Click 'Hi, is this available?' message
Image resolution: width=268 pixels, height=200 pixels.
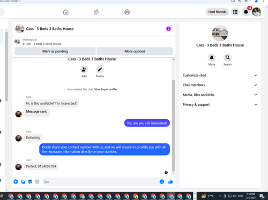tap(51, 103)
